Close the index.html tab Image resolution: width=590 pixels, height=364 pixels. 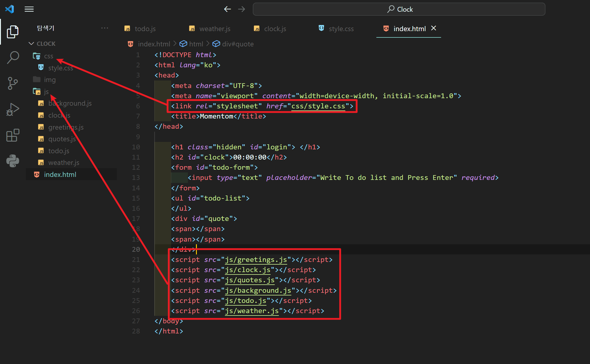(x=434, y=28)
